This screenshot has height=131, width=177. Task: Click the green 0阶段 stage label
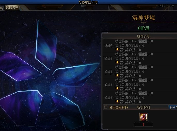tap(144, 28)
